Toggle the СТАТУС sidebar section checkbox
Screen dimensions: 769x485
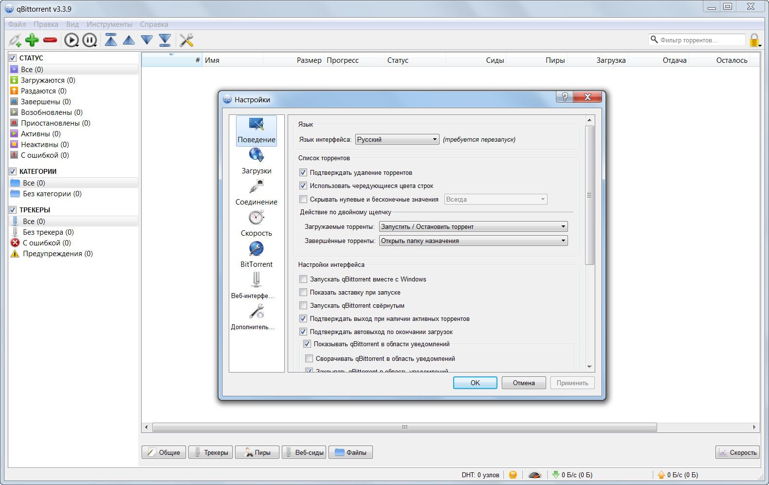(x=13, y=58)
